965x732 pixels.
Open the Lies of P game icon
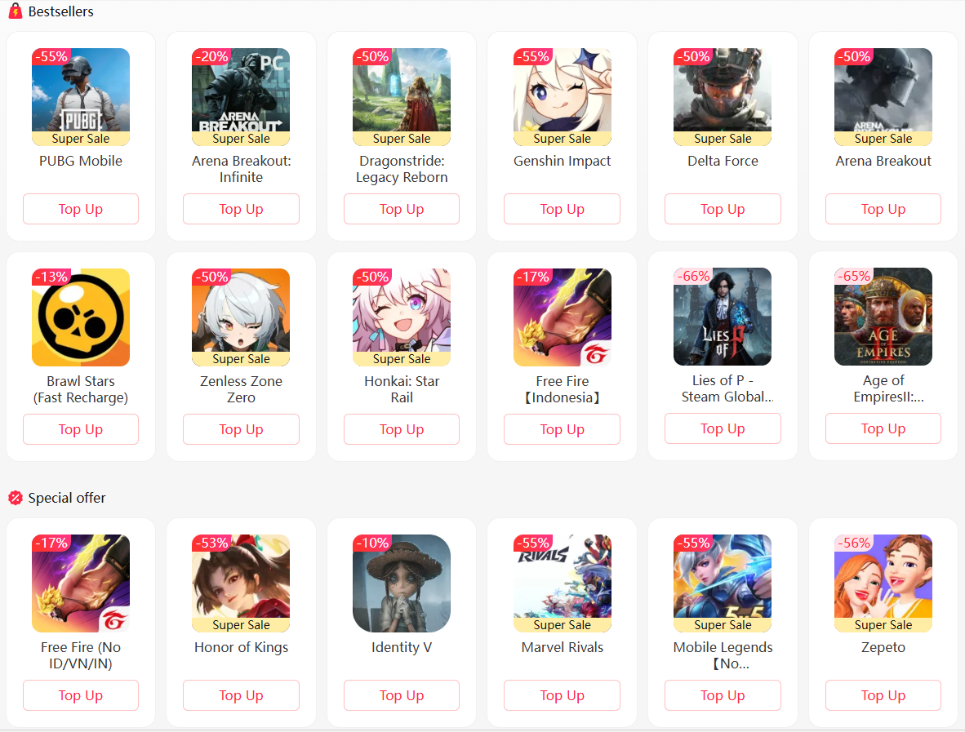[x=723, y=317]
